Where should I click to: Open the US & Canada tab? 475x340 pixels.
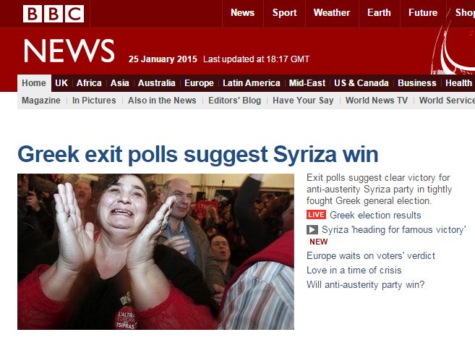pos(361,83)
